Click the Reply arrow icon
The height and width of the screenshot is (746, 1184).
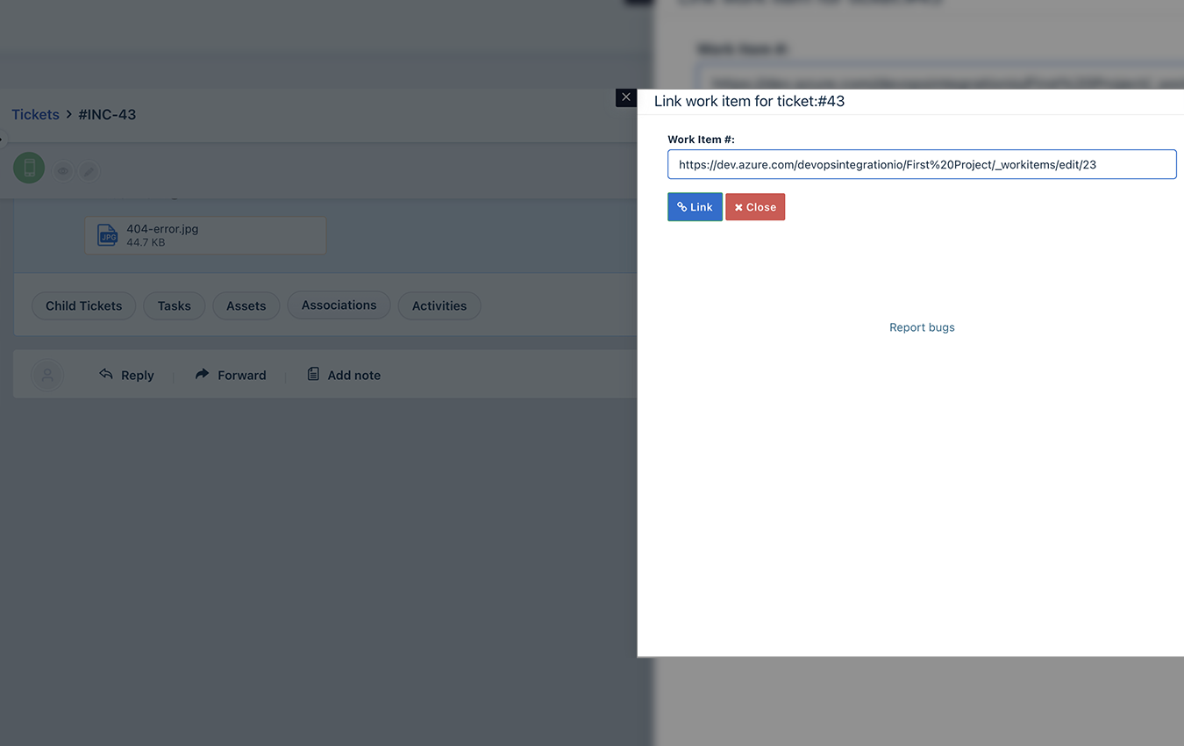pyautogui.click(x=106, y=374)
